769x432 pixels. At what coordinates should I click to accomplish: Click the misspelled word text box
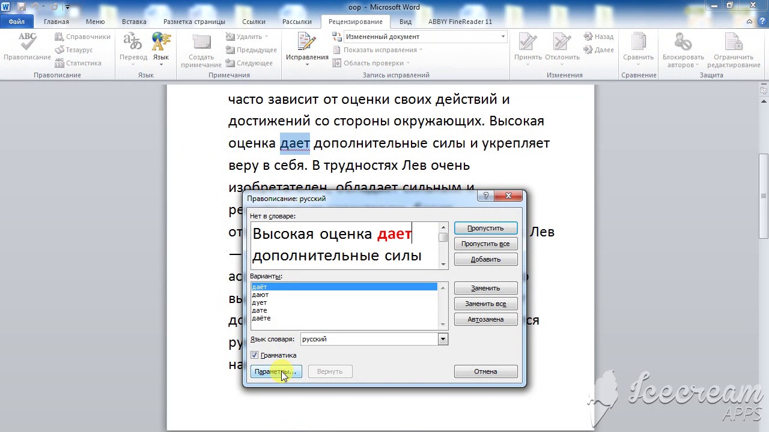pos(345,245)
